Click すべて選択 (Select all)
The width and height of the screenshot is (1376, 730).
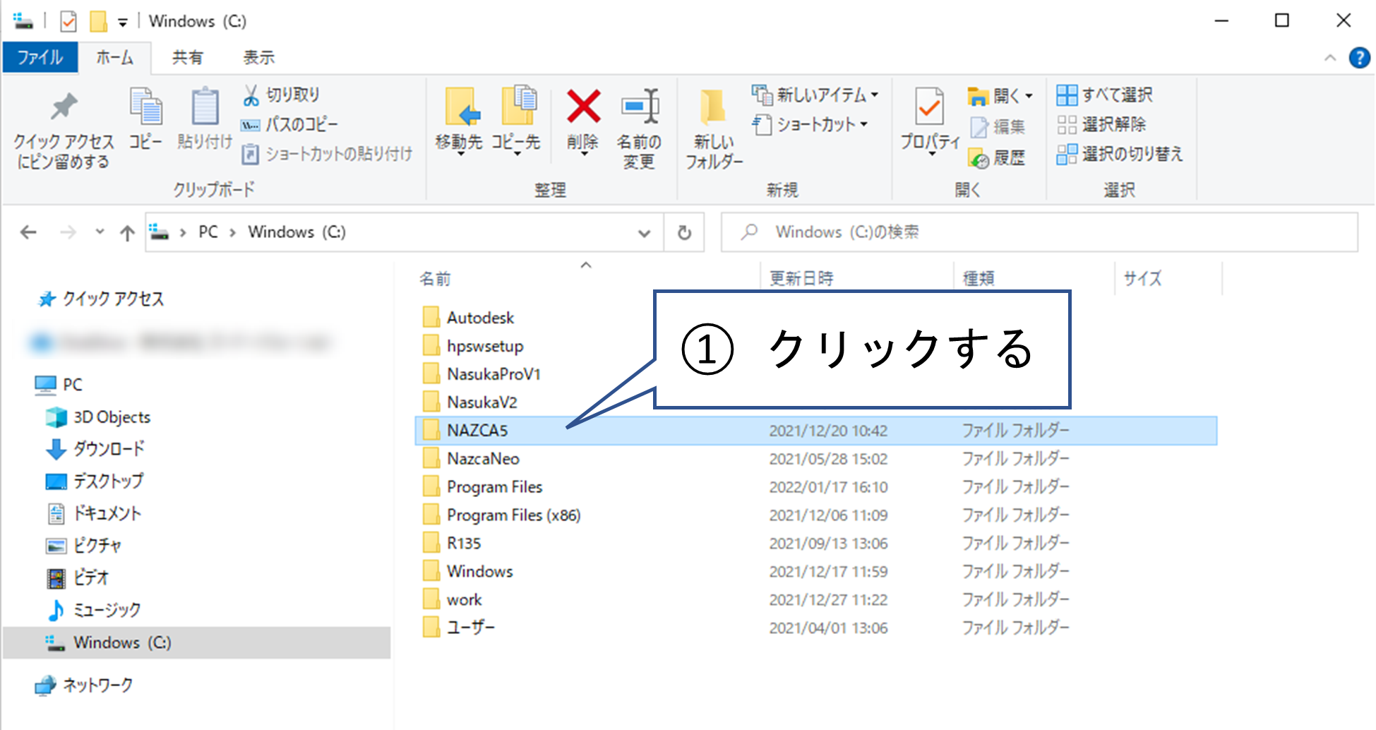tap(1105, 95)
